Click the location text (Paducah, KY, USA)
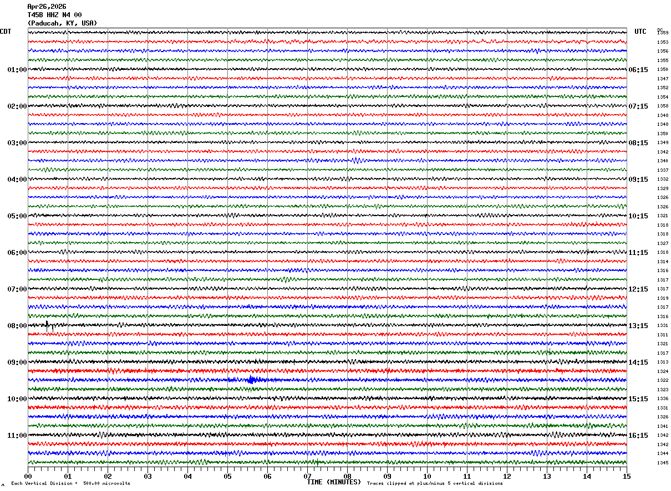671x491 pixels. coord(62,23)
